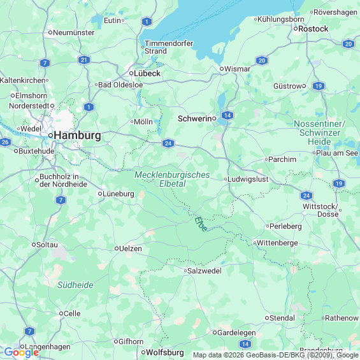Click the Mecklenburgisches Elbetal park label
The width and height of the screenshot is (360, 360).
pyautogui.click(x=172, y=179)
